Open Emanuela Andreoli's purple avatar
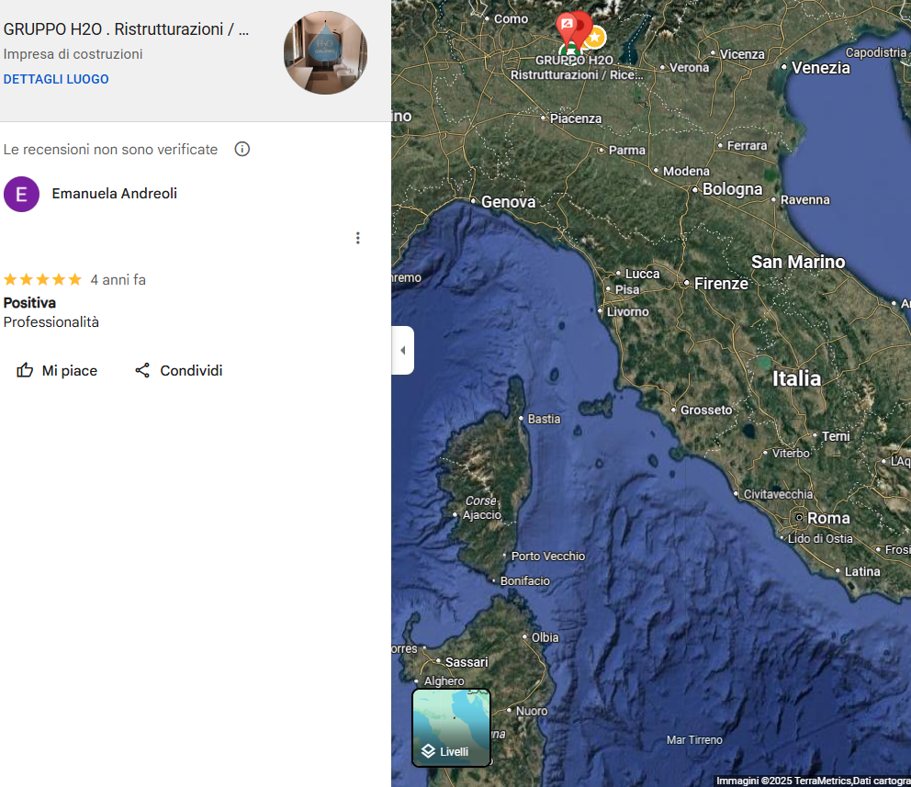Screen dimensions: 911x787 pyautogui.click(x=21, y=194)
